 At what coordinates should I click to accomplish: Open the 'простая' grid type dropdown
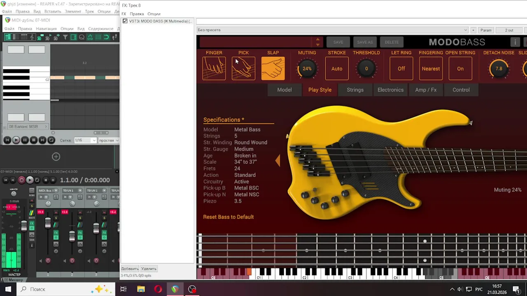point(108,140)
